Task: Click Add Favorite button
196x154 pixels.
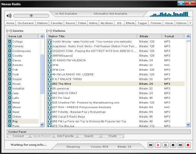Action: tap(65, 136)
